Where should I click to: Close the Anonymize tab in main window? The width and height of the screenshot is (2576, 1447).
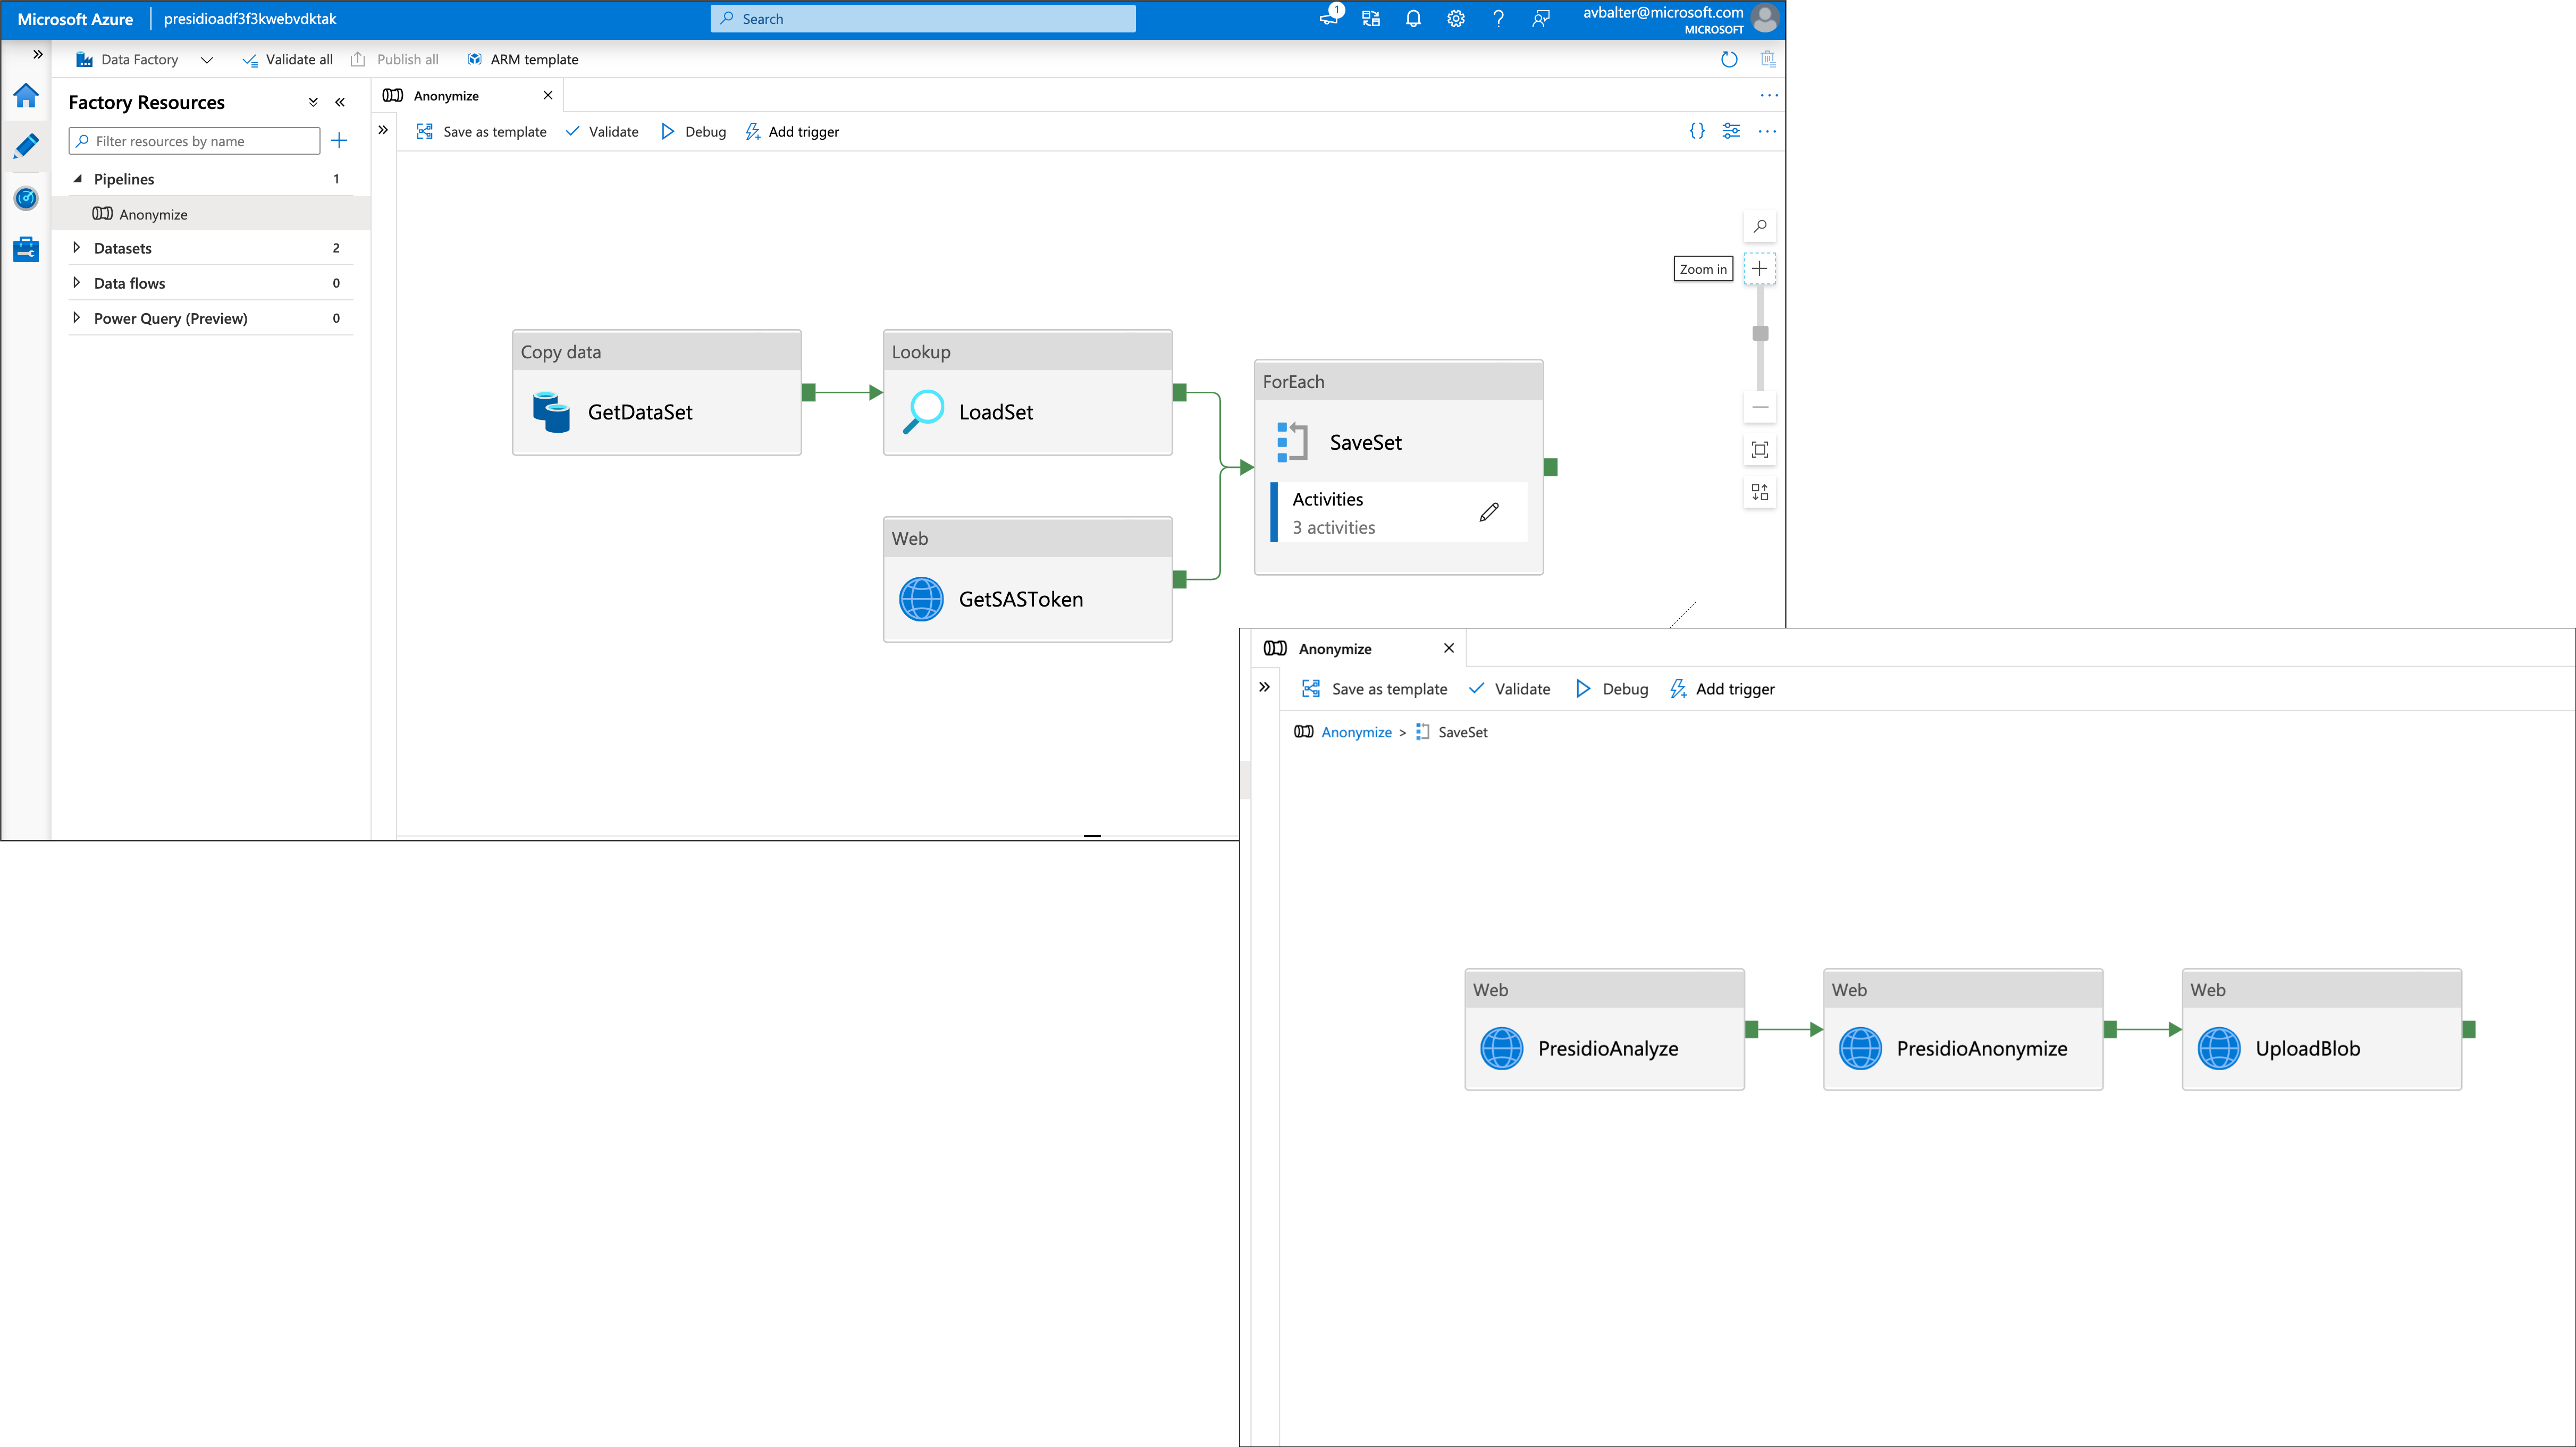(x=548, y=95)
